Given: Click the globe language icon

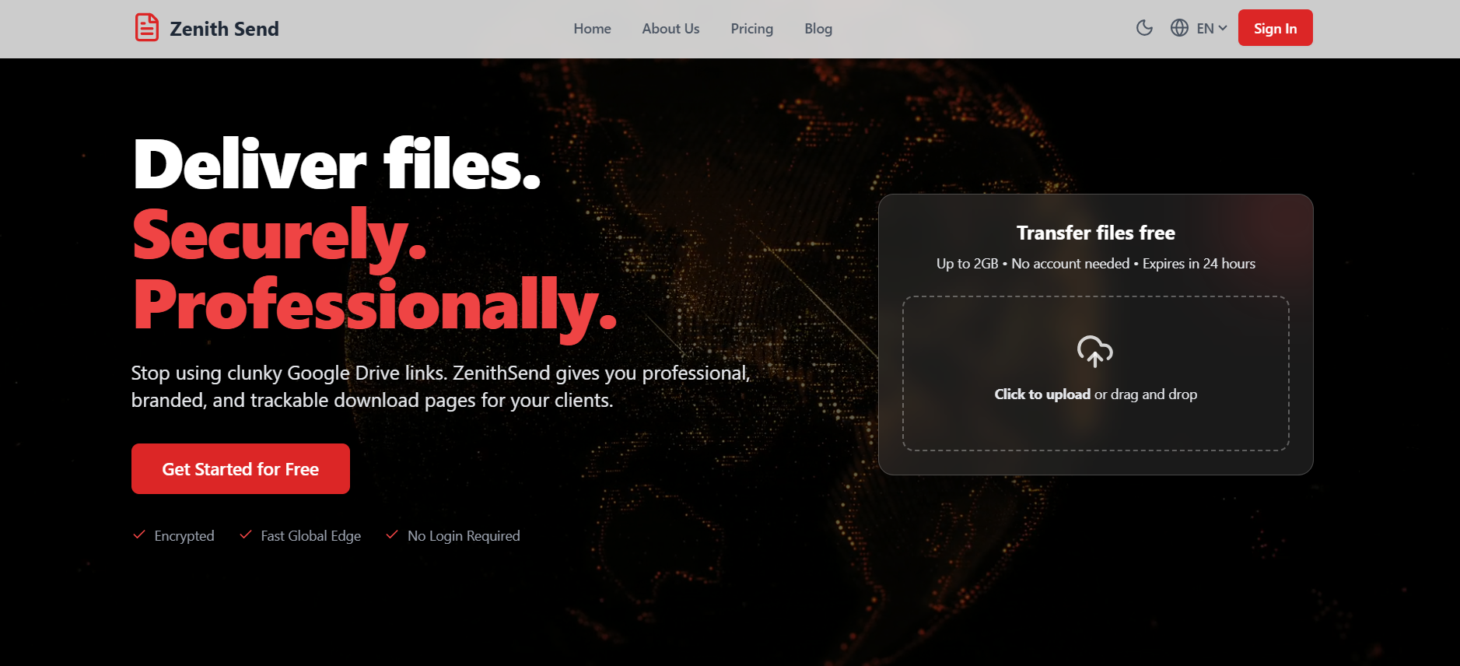Looking at the screenshot, I should coord(1179,28).
